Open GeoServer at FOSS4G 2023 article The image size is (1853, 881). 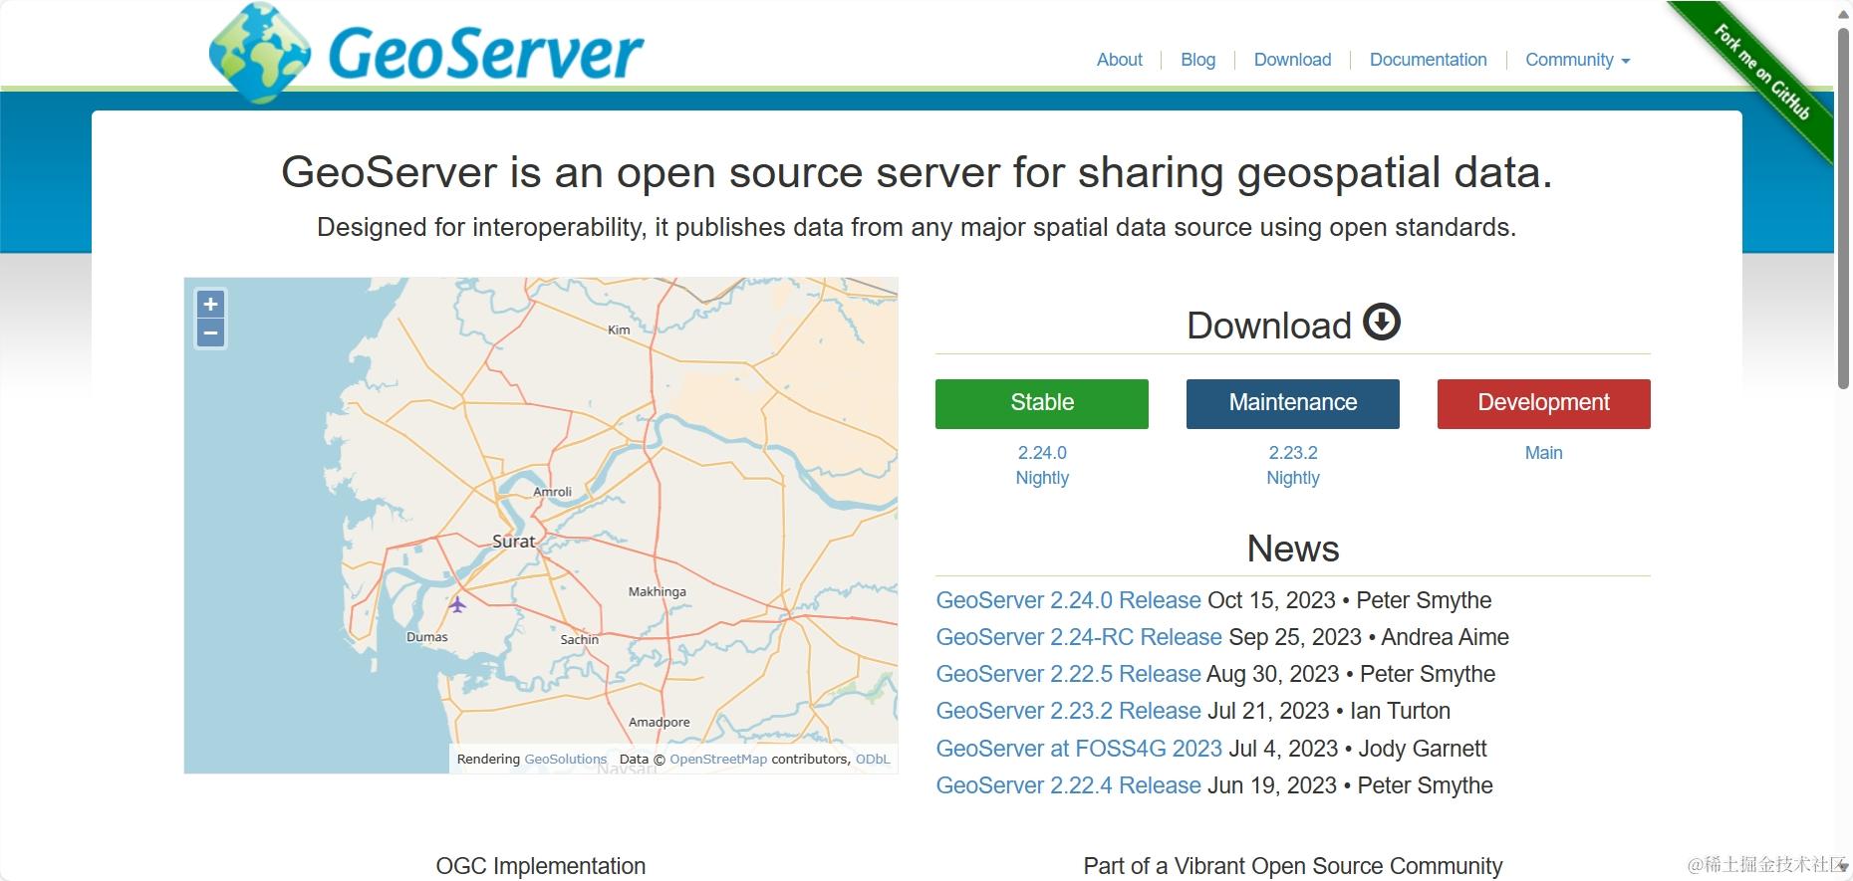pos(1079,749)
